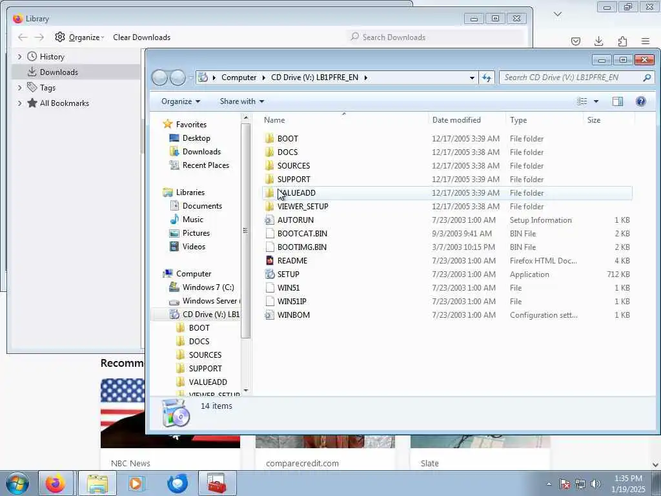Viewport: 661px width, 496px height.
Task: Click the red toolbox taskbar icon
Action: (x=217, y=483)
